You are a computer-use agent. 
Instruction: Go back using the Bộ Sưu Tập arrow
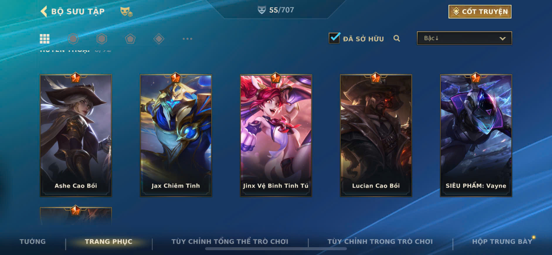pos(44,12)
